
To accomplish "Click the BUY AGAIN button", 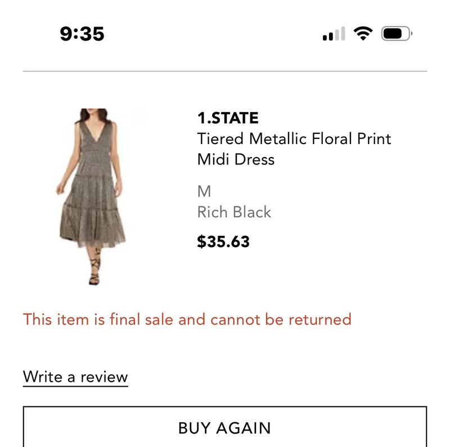I will click(x=224, y=427).
